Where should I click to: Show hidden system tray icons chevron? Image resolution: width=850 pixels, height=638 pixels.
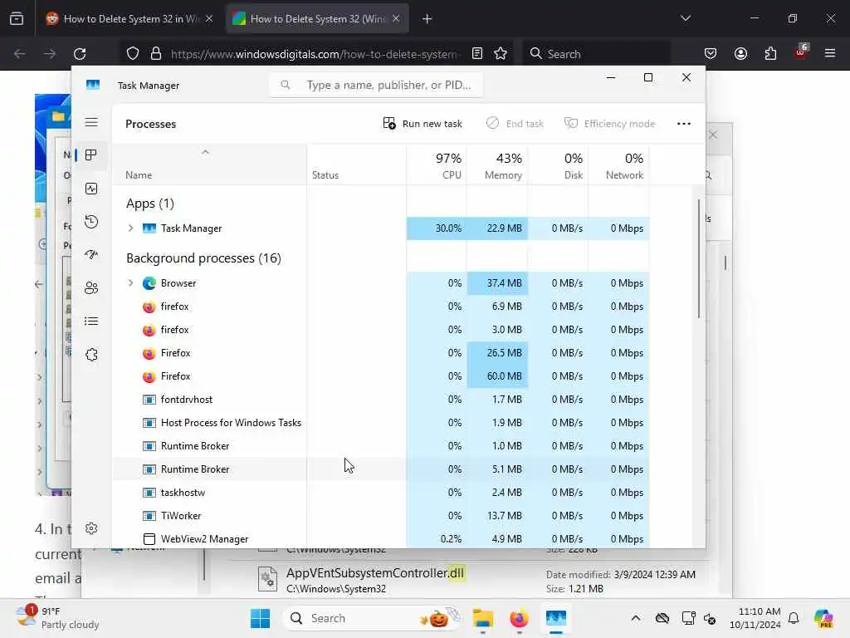636,618
